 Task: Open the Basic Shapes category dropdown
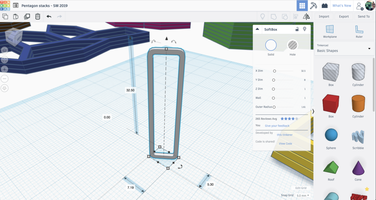click(x=344, y=49)
